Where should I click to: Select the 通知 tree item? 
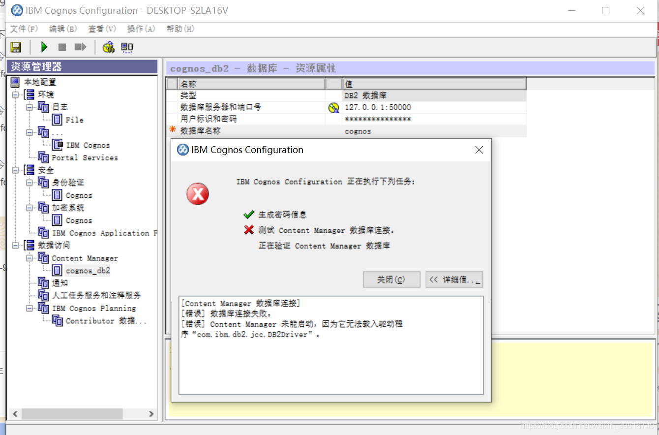point(60,283)
